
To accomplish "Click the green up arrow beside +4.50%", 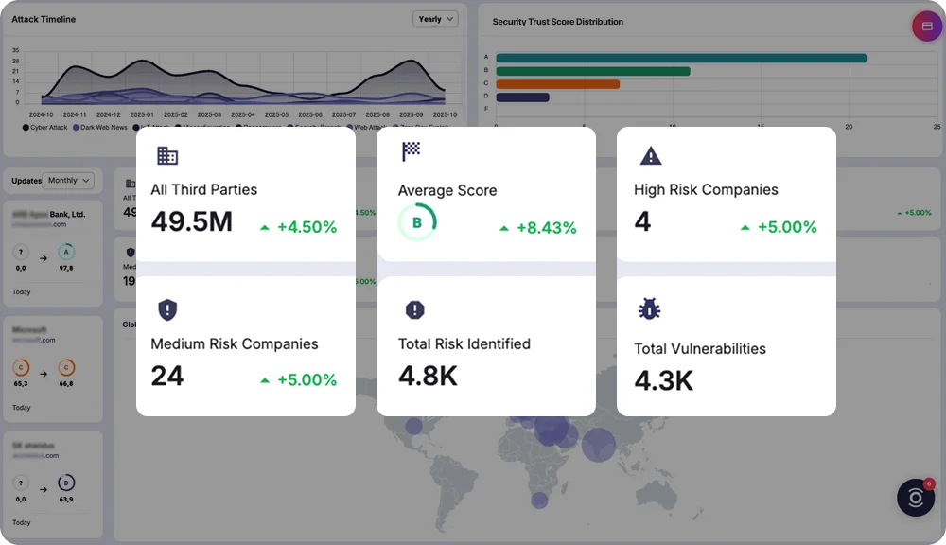I will tap(264, 227).
